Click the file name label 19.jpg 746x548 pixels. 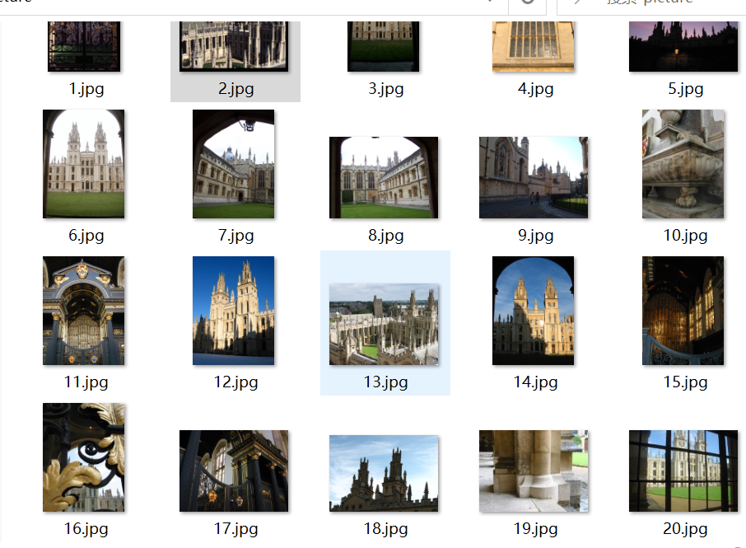536,528
